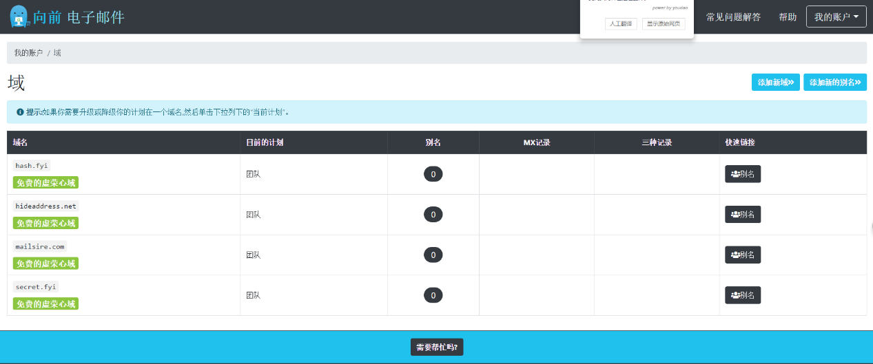Click the 添加新的别名 button
Screen dimensions: 873x364
(x=834, y=83)
